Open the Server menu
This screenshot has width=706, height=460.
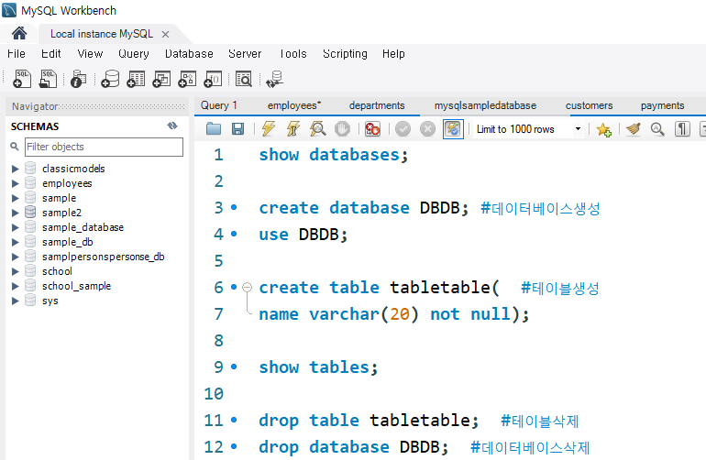(245, 53)
